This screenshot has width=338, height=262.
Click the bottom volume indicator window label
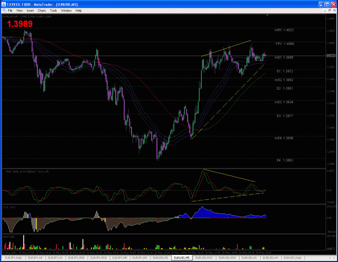[9, 237]
